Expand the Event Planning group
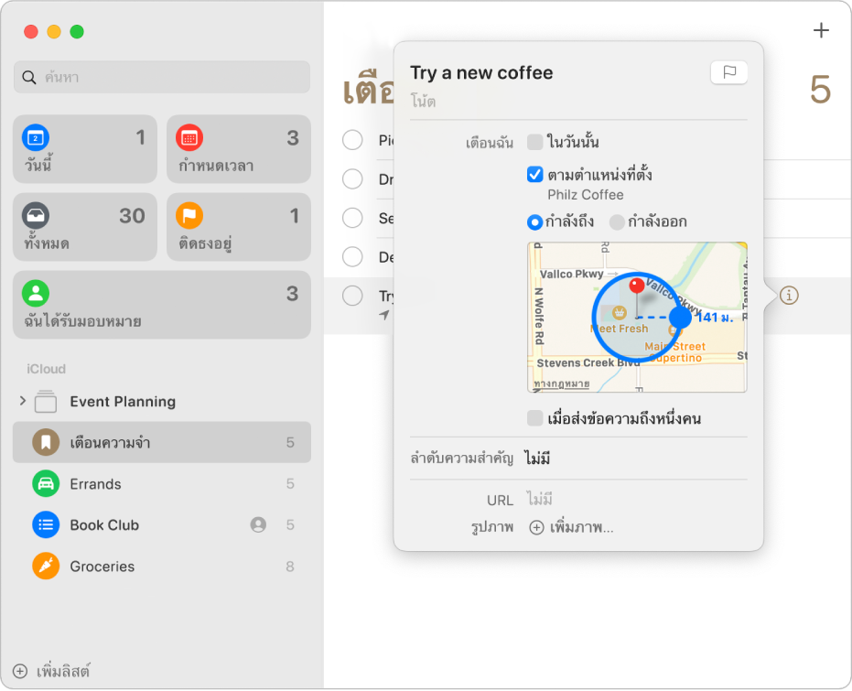Image resolution: width=852 pixels, height=691 pixels. [x=23, y=401]
